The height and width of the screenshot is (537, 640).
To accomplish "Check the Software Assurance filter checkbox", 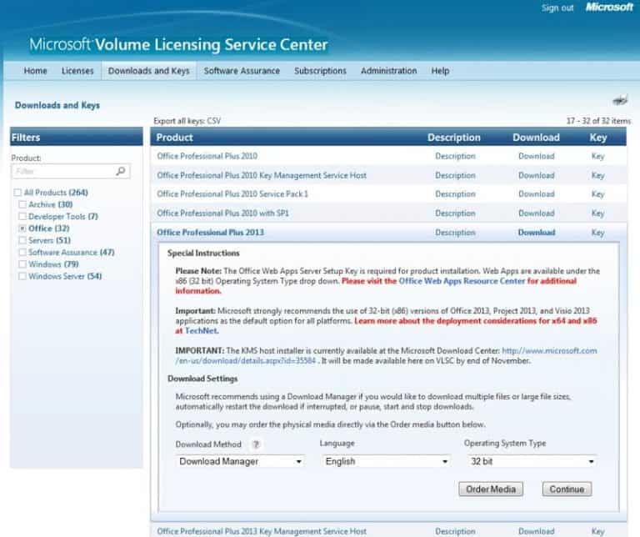I will 22,253.
